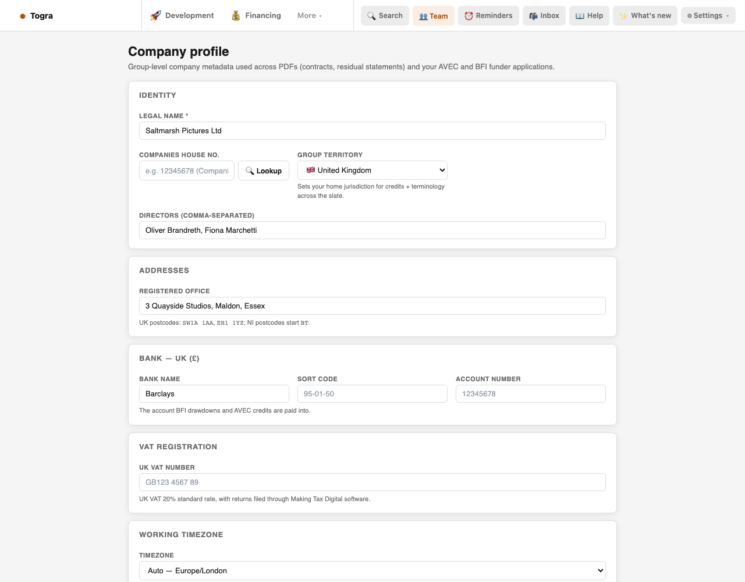Click the Togra logo icon

23,16
